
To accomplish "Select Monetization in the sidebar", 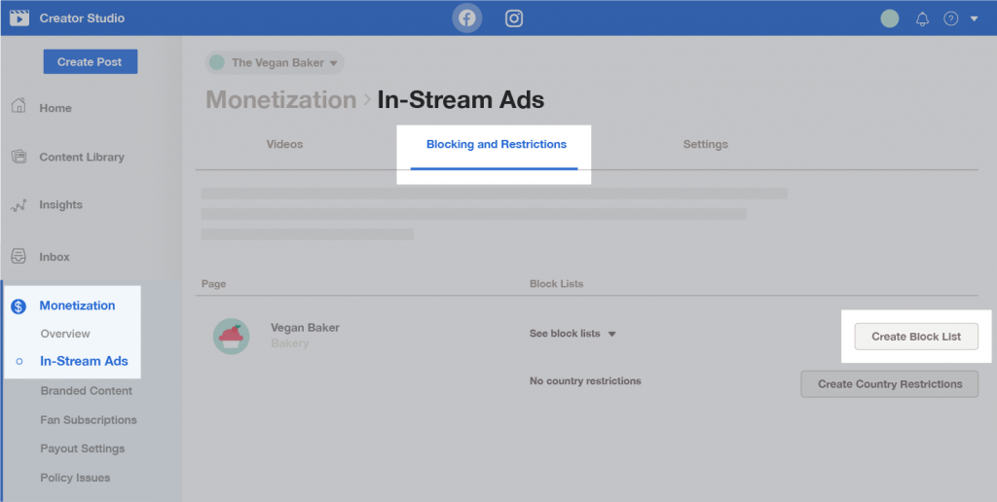I will point(77,305).
